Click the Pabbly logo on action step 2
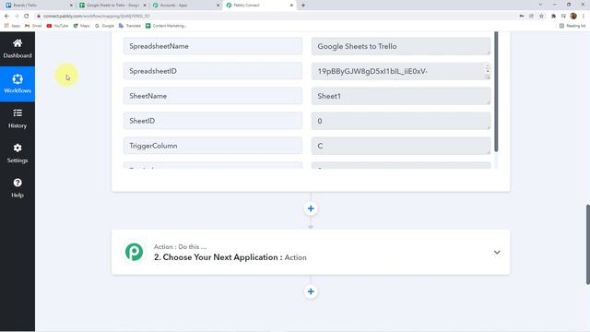Viewport: 590px width, 332px height. (134, 252)
